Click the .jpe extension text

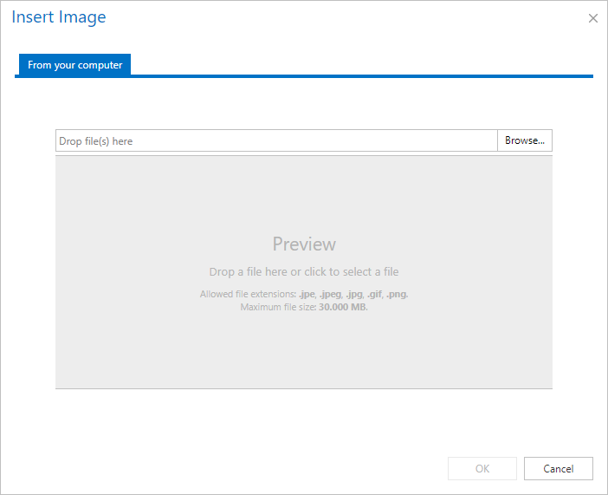point(307,294)
